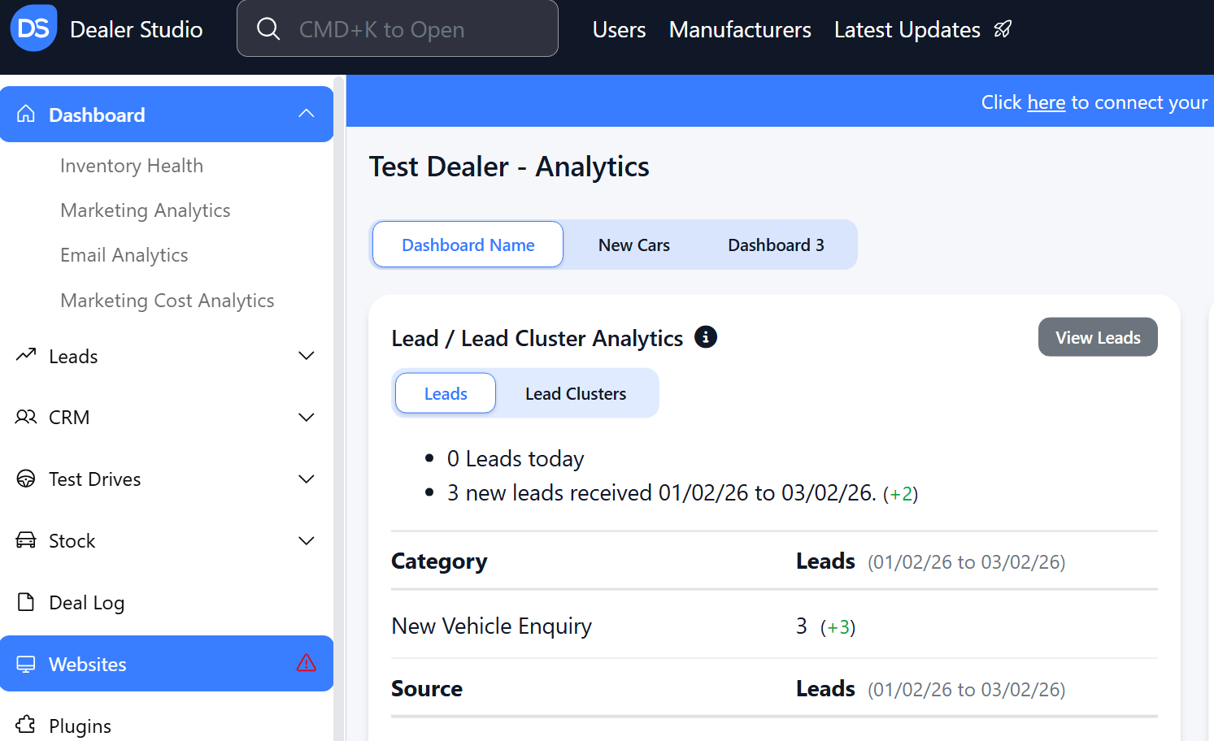This screenshot has height=741, width=1214.
Task: Select the Leads tab in analytics card
Action: click(446, 393)
